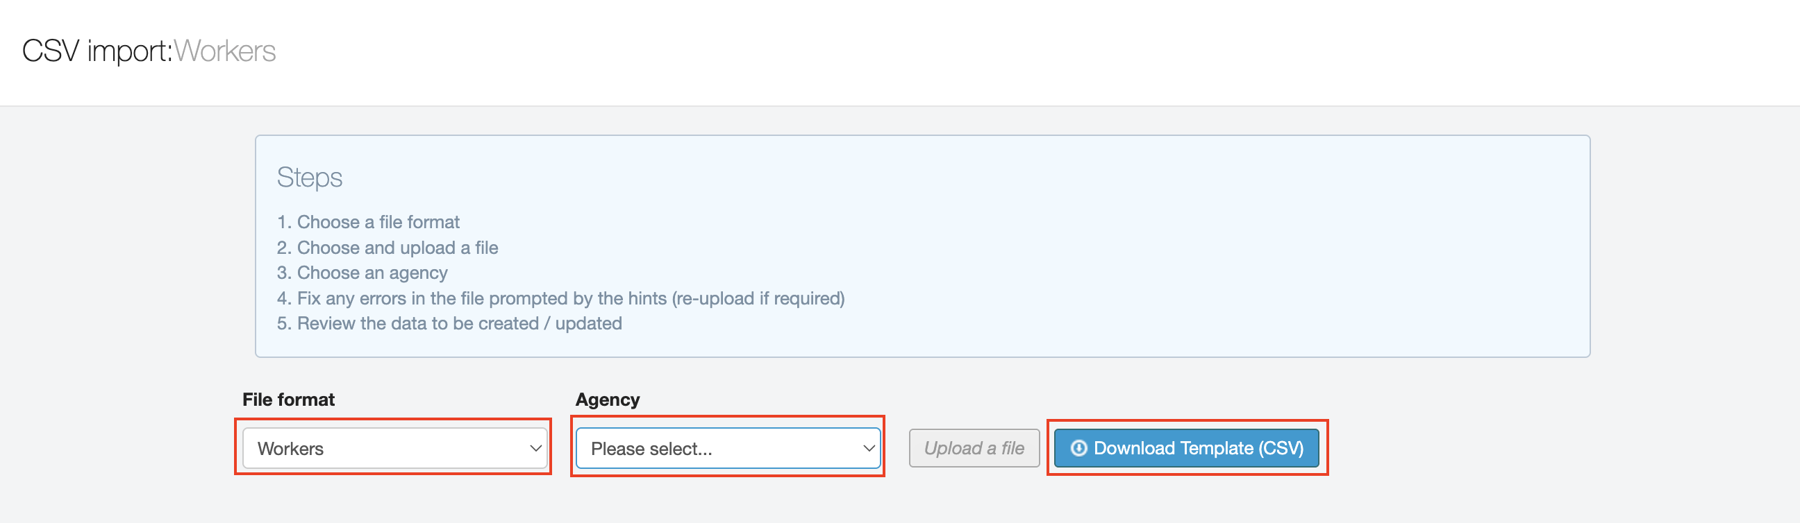Open the File format dropdown
1800x523 pixels.
pos(394,448)
